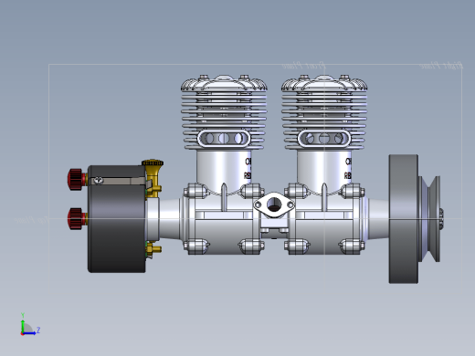Select the lower brass fitting on housing
Image resolution: width=475 pixels, height=356 pixels.
pos(153,249)
